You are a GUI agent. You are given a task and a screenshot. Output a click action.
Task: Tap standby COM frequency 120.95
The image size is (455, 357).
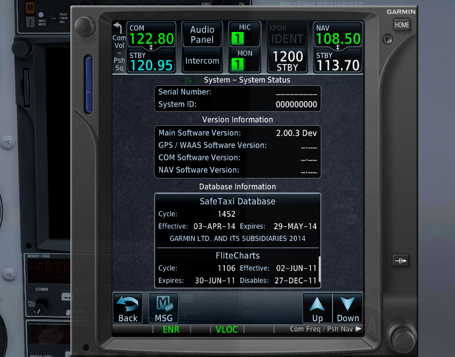(x=151, y=61)
